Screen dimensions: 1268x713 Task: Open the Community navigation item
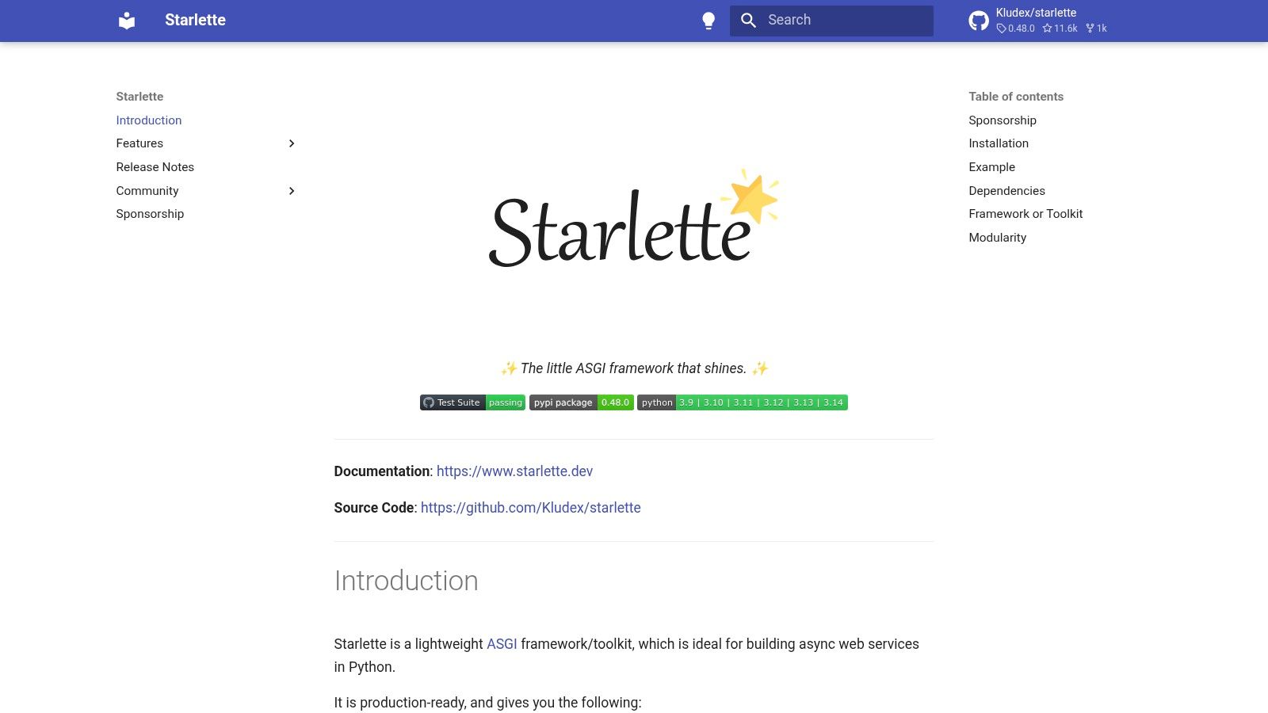[147, 191]
